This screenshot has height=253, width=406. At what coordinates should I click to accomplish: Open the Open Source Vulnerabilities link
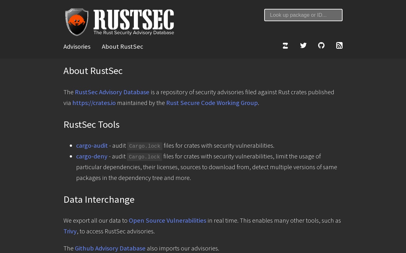(x=167, y=220)
